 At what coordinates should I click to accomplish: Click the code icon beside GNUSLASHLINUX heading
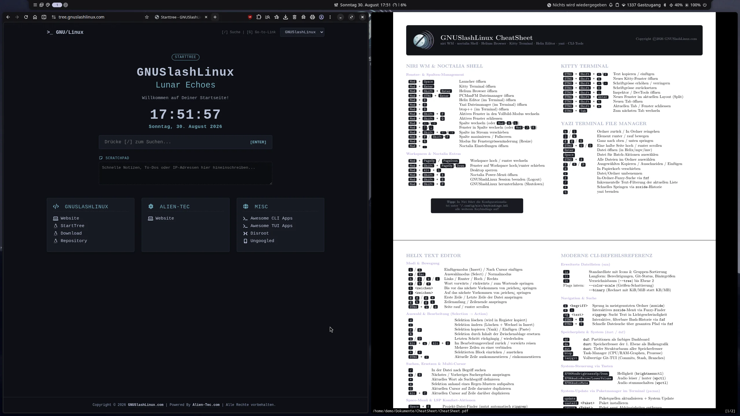56,207
